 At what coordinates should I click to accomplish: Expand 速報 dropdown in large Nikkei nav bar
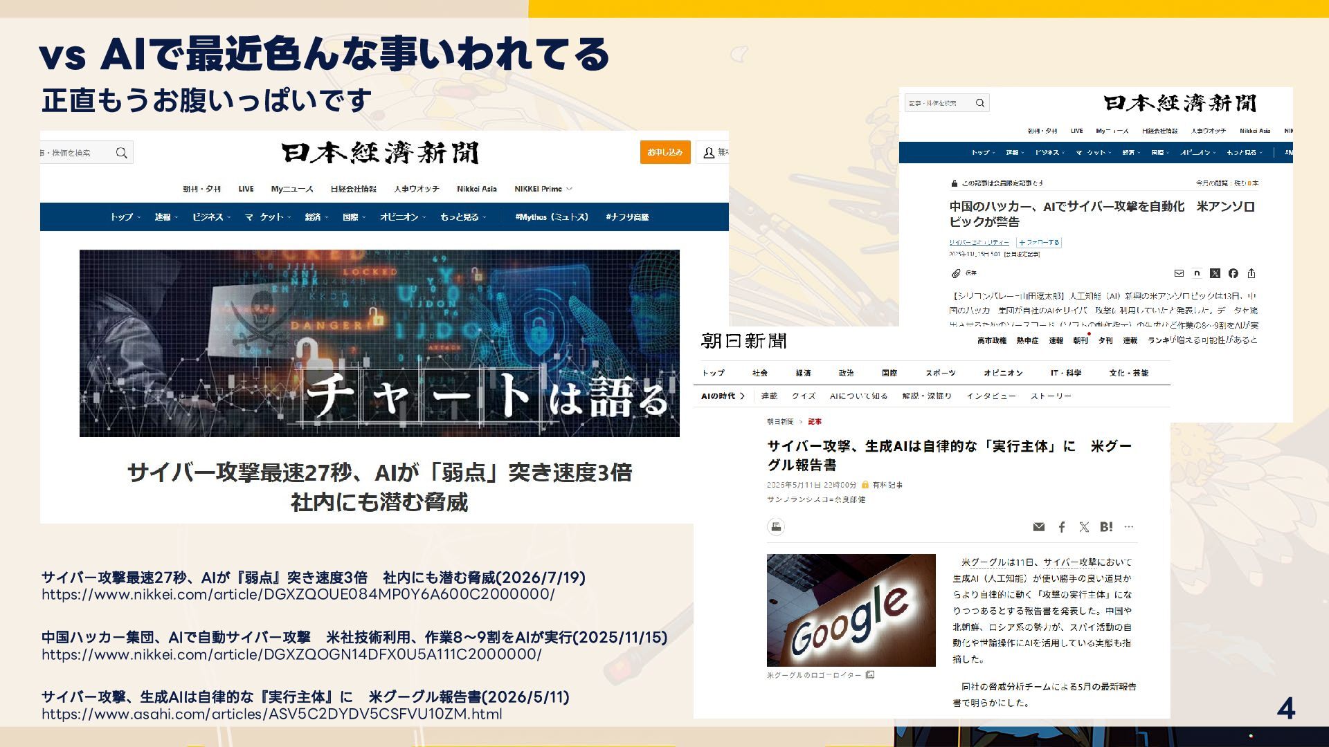point(166,217)
